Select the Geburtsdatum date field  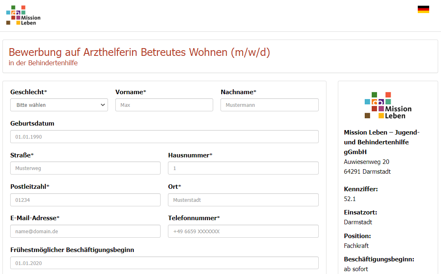164,137
